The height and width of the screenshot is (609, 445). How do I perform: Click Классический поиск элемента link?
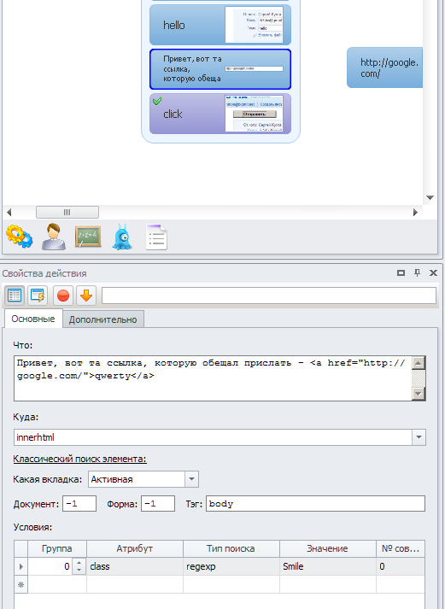coord(79,459)
